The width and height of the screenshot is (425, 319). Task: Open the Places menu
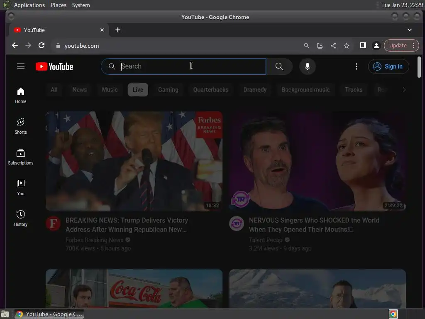tap(58, 5)
